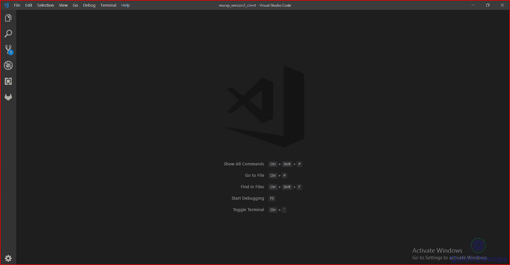The width and height of the screenshot is (510, 265).
Task: Open the Explorer view in activity bar
Action: [8, 18]
